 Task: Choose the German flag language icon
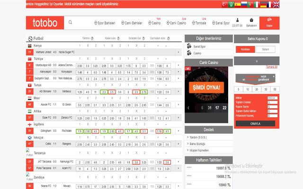(263, 4)
